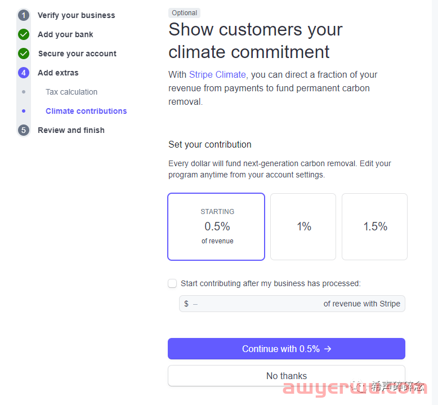Click green checkmark beside Secure your account
438x405 pixels.
pyautogui.click(x=24, y=54)
